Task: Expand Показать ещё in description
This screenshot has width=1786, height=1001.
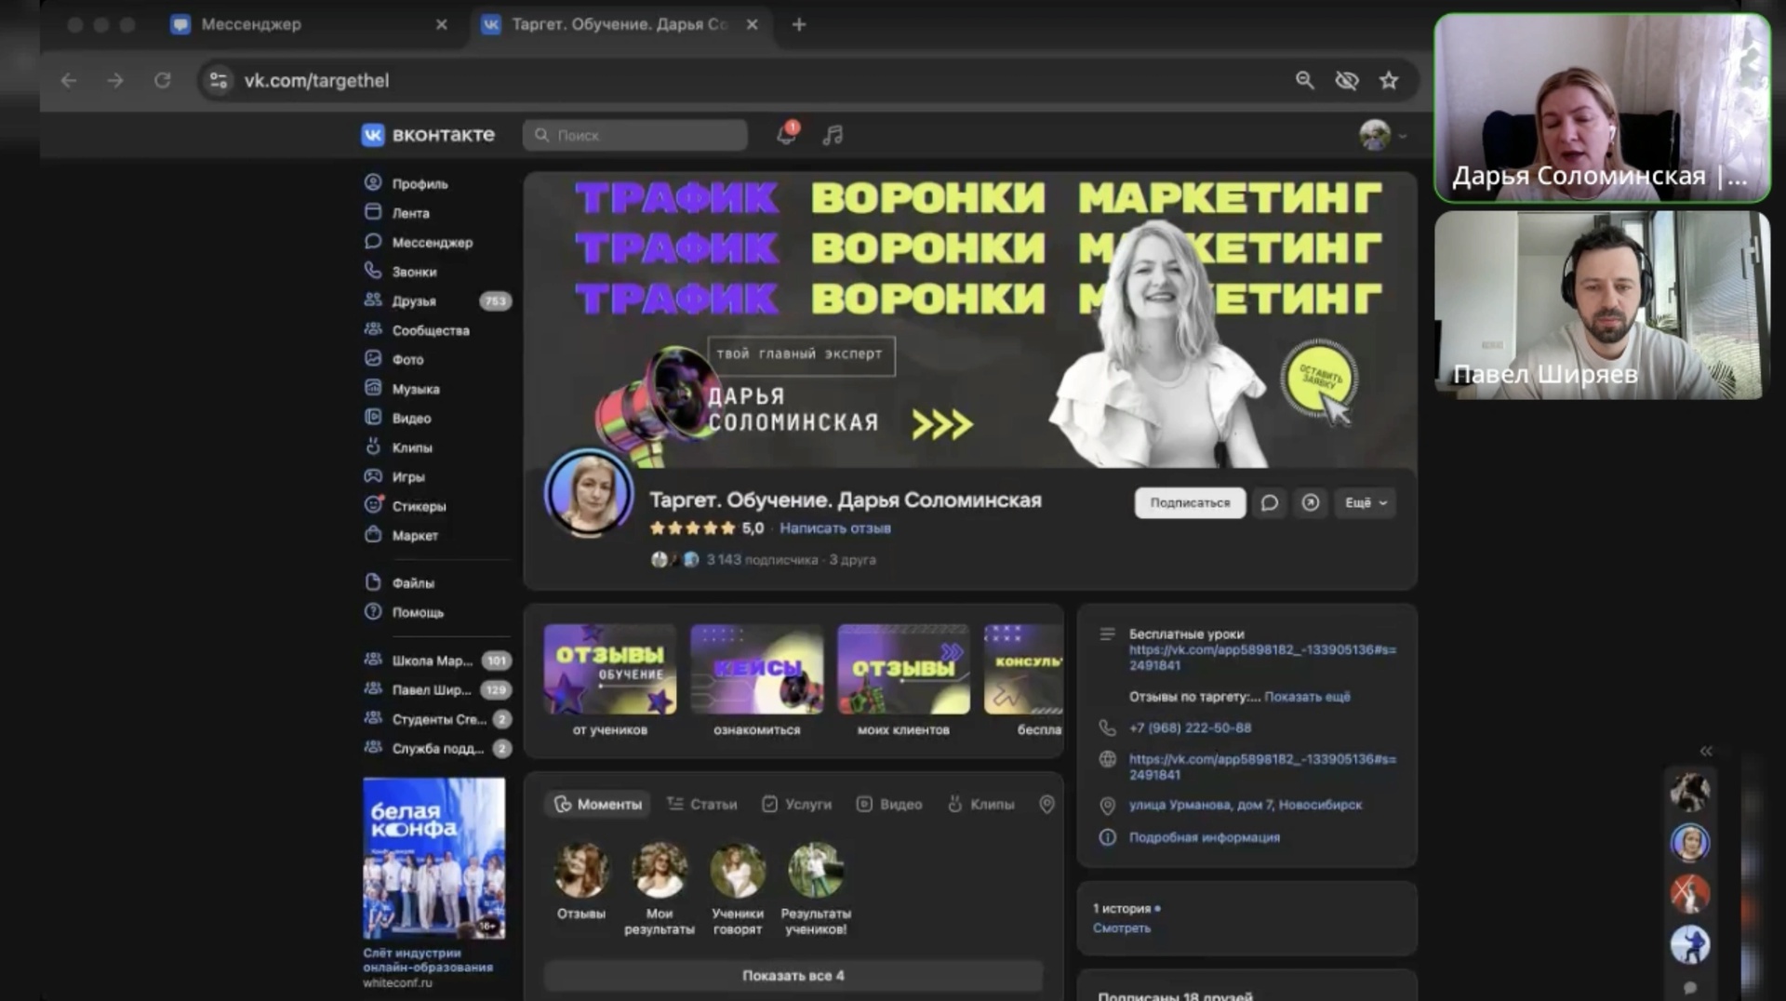Action: (x=1307, y=697)
